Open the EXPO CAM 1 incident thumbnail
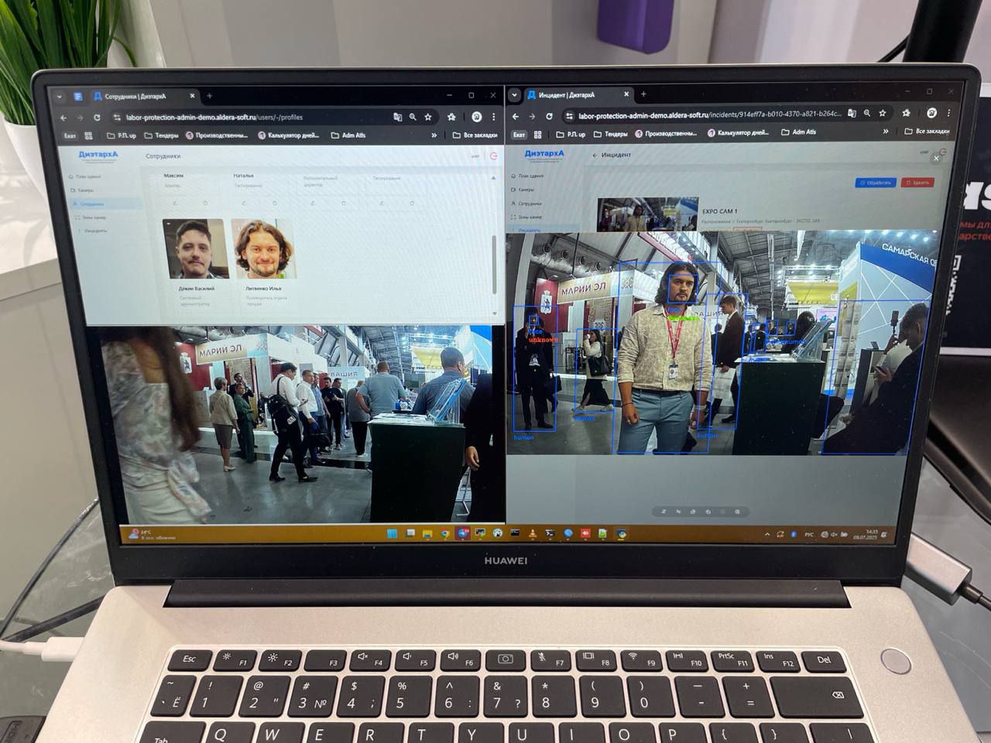Viewport: 991px width, 743px height. 647,214
